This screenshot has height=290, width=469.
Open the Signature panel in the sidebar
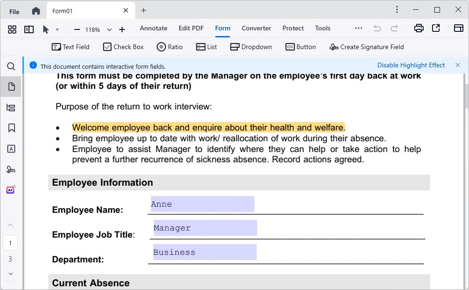11,169
